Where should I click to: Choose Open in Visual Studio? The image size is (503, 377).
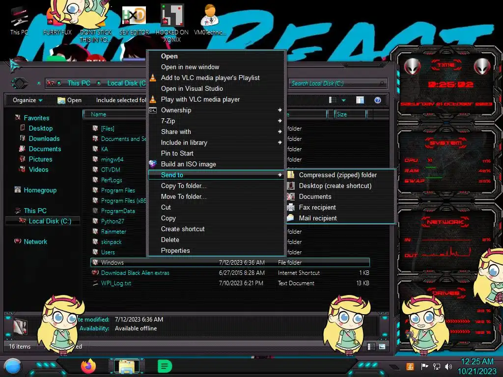[192, 88]
